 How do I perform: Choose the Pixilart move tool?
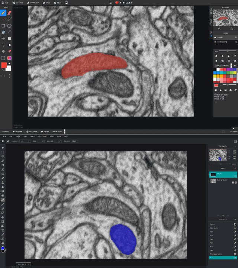(3, 39)
